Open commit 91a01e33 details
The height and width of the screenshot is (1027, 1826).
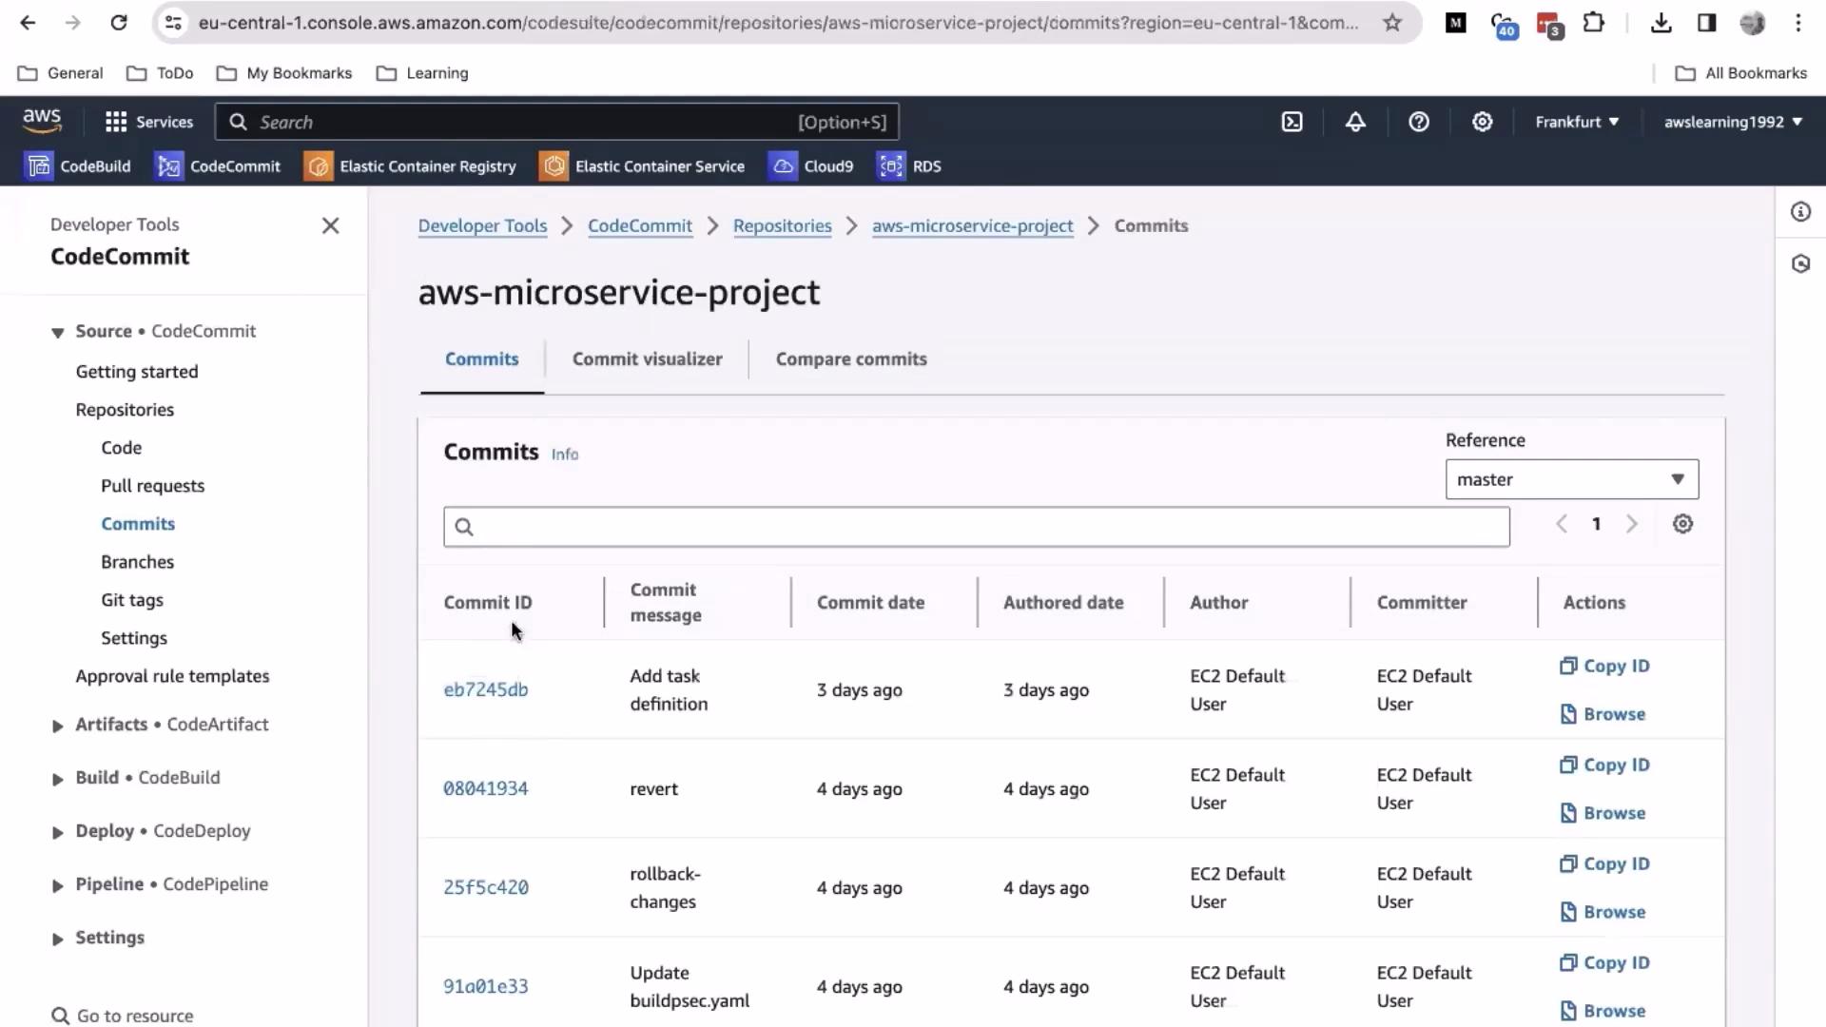coord(485,986)
